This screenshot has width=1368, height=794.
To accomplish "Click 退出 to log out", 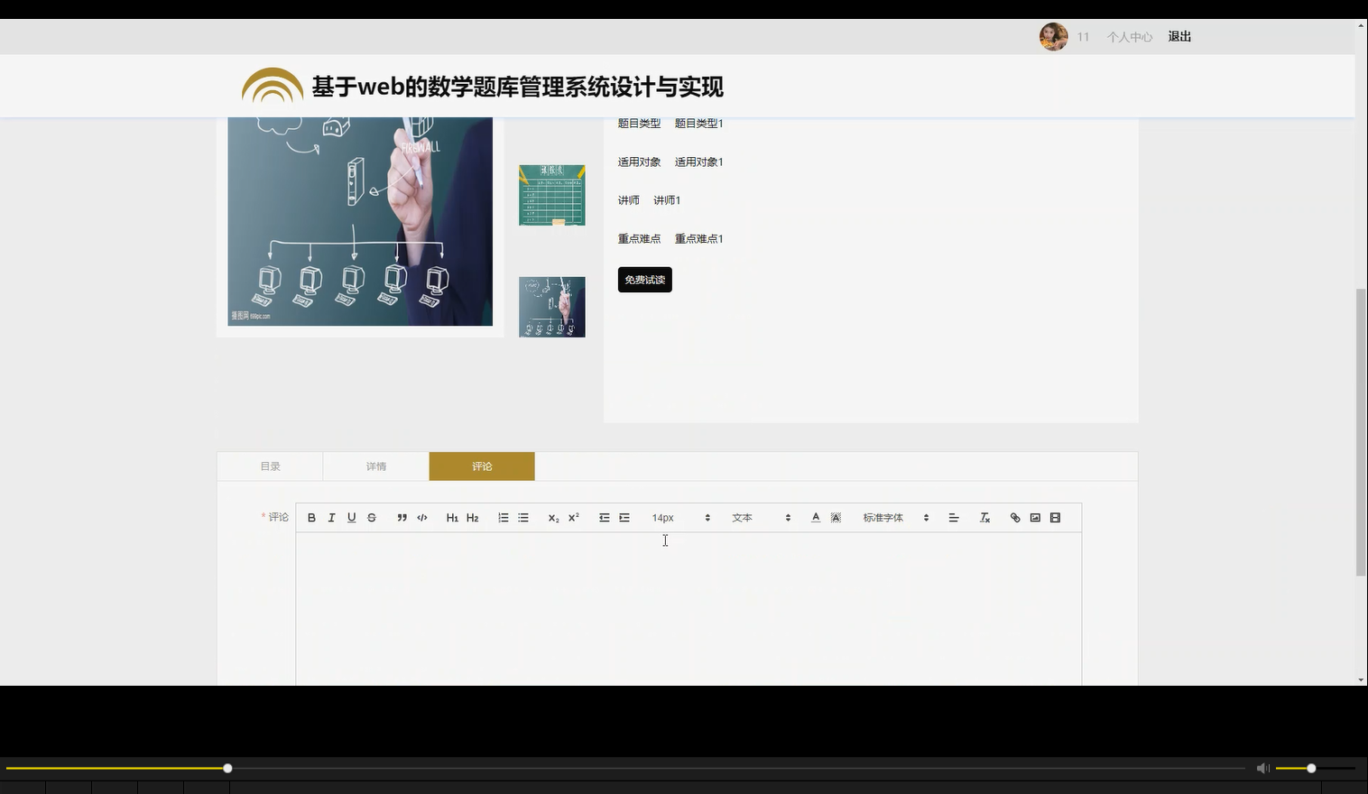I will (1179, 36).
